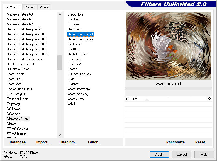This screenshot has height=161, width=217.
Task: Choose the Warp Jump filter
Action: tap(76, 99)
